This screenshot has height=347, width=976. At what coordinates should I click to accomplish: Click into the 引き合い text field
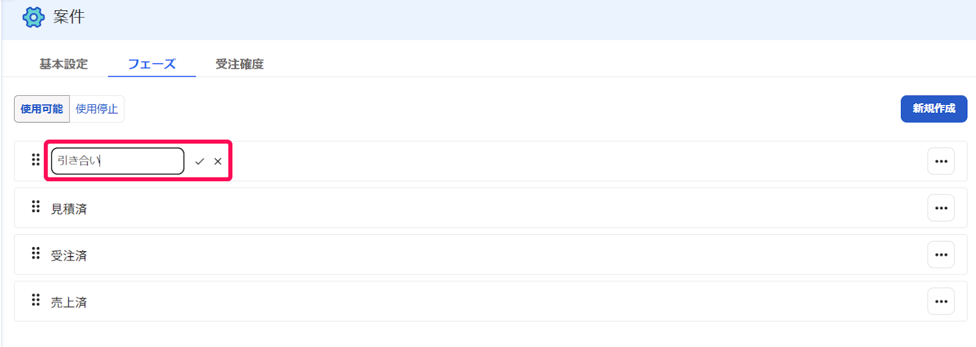pyautogui.click(x=118, y=161)
